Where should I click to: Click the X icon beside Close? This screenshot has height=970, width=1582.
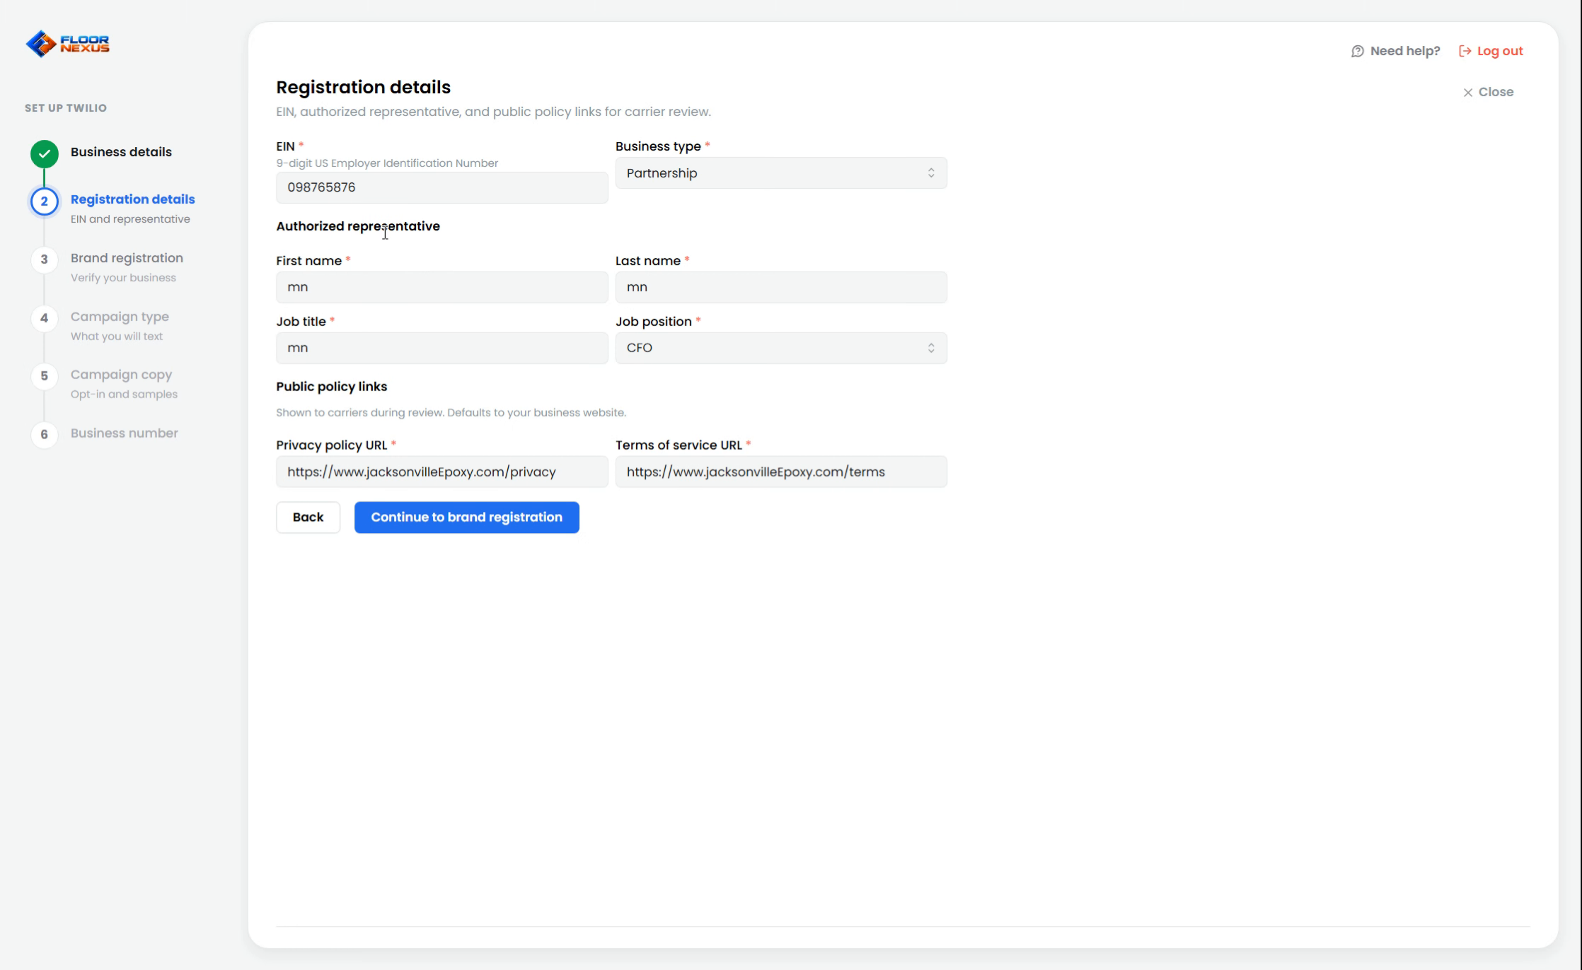pos(1468,93)
